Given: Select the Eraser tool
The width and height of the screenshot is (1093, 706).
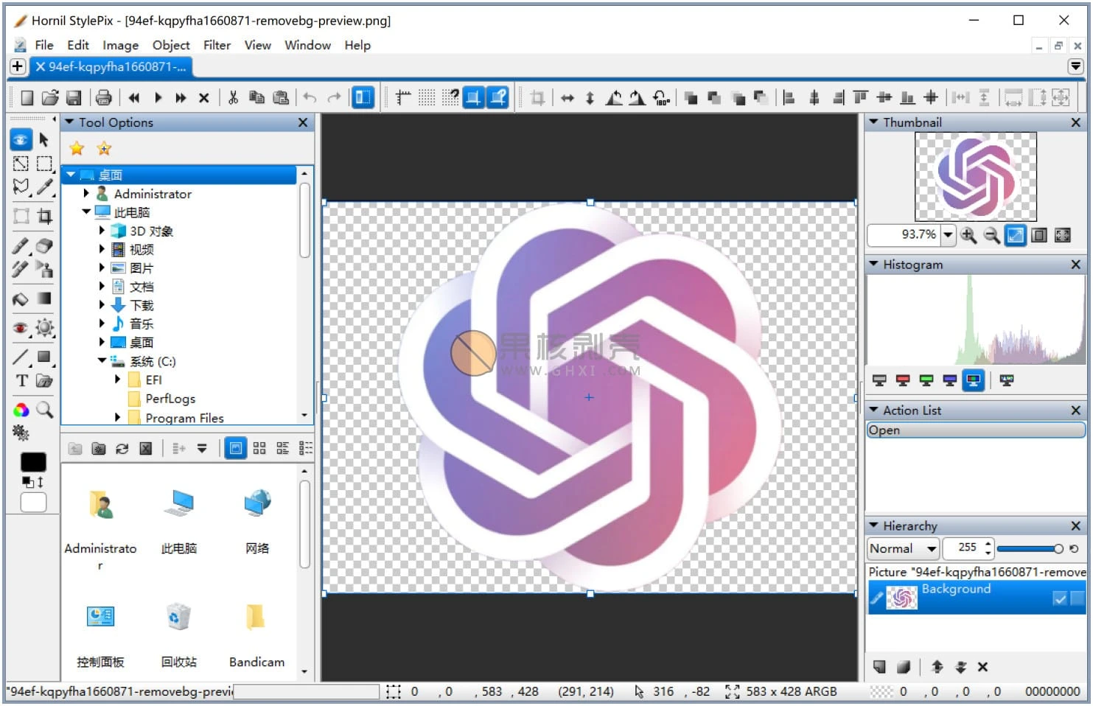Looking at the screenshot, I should pyautogui.click(x=44, y=245).
